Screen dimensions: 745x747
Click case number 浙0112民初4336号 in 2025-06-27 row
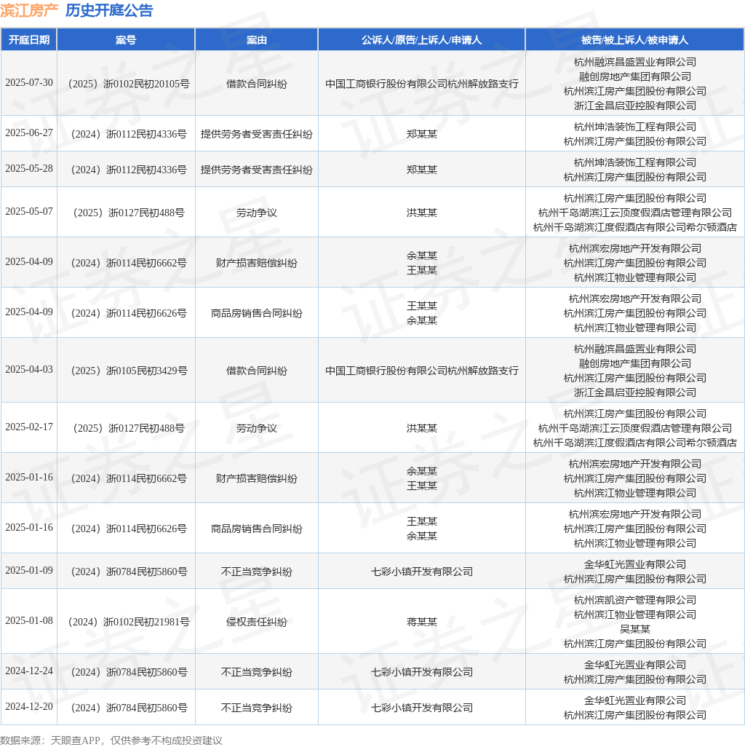pyautogui.click(x=129, y=135)
